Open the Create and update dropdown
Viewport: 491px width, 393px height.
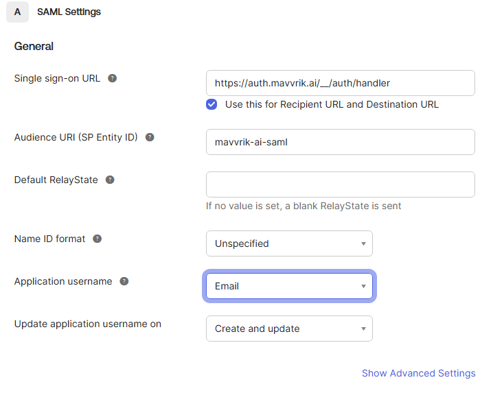[289, 329]
